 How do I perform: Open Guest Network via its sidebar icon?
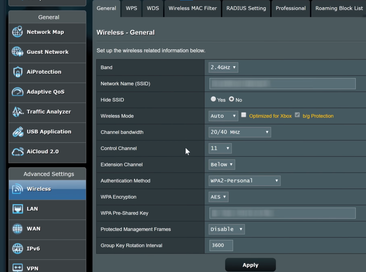pyautogui.click(x=18, y=52)
